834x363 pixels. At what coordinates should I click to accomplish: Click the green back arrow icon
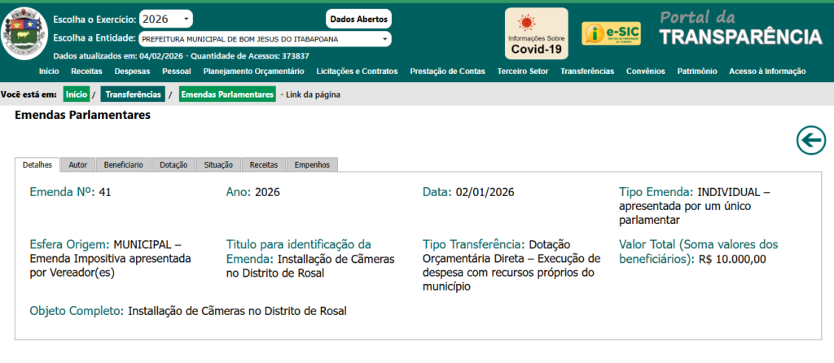810,141
